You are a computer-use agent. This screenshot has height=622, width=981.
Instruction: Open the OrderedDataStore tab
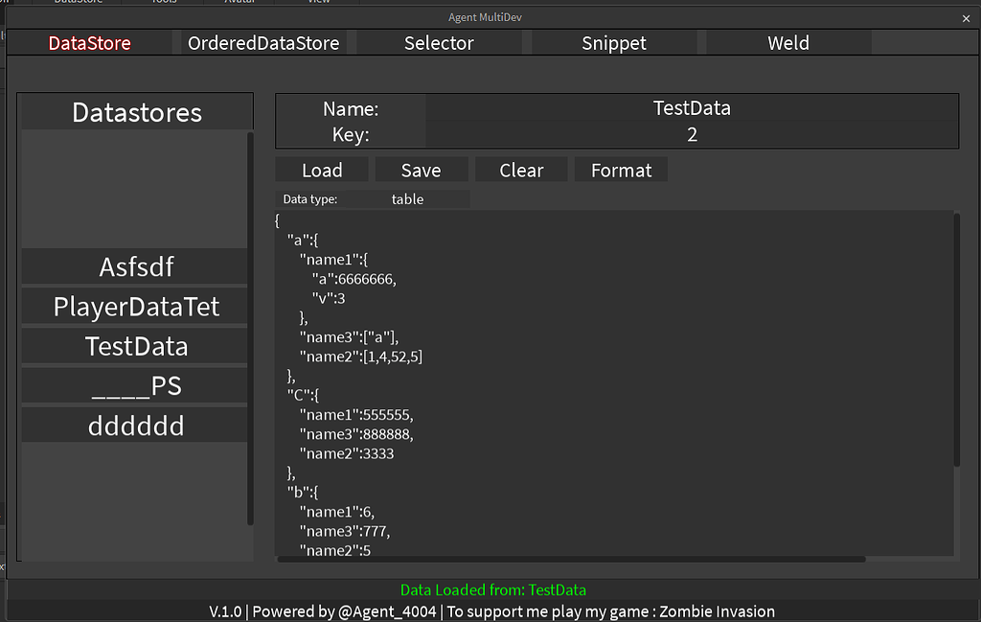click(263, 43)
